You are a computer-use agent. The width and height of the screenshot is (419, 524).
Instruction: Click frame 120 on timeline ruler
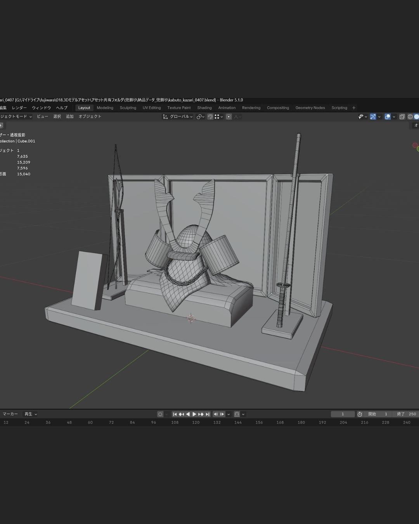click(x=196, y=422)
